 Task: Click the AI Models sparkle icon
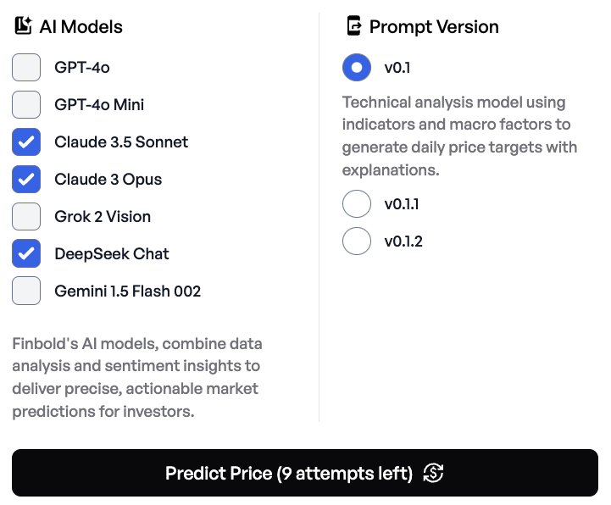pos(23,25)
